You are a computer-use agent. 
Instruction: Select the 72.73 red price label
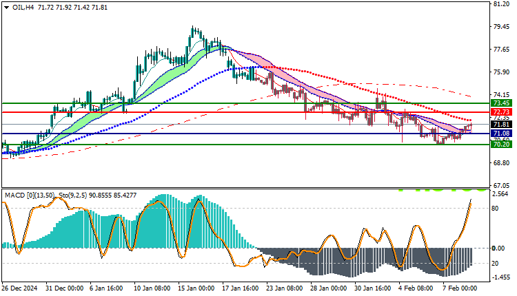[501, 112]
